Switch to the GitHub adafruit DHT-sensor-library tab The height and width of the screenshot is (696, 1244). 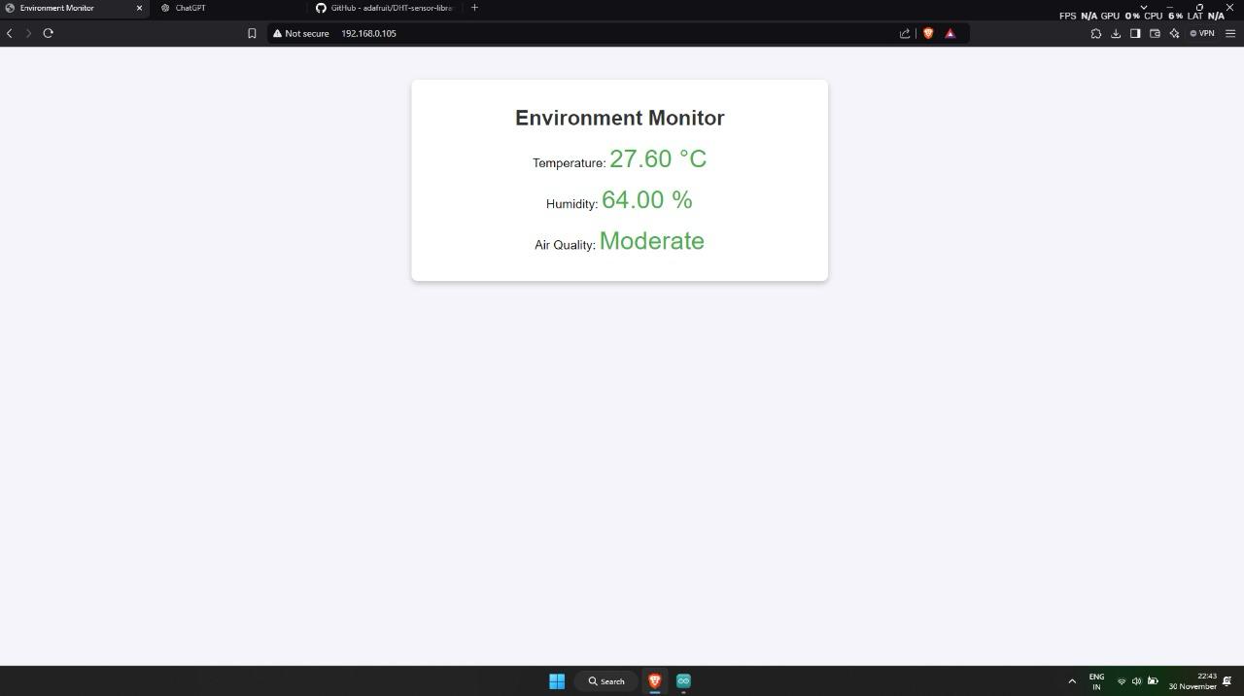[x=389, y=8]
